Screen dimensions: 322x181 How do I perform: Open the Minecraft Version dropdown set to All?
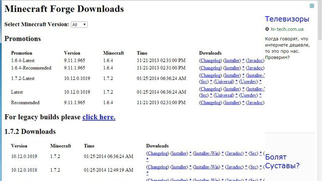(79, 25)
